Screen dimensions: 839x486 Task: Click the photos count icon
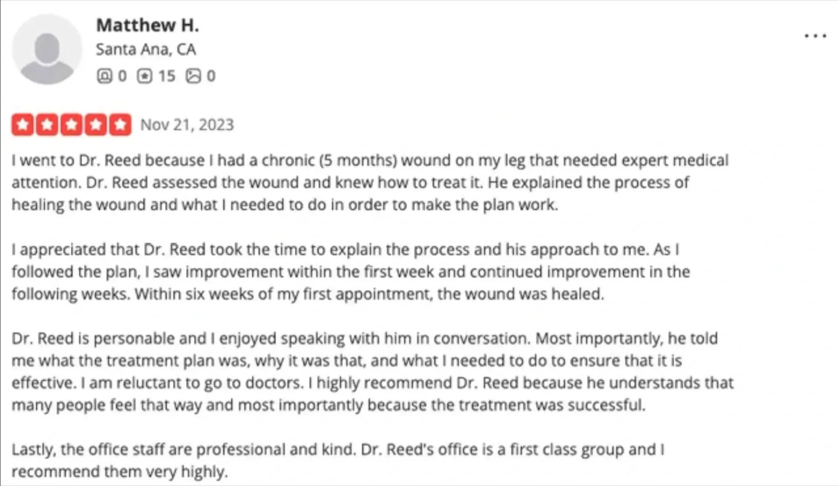[x=193, y=76]
